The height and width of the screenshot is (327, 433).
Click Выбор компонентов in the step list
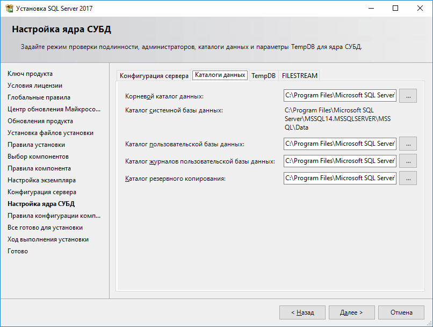coord(38,157)
